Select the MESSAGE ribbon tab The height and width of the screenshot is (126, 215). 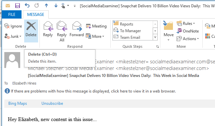point(36,14)
